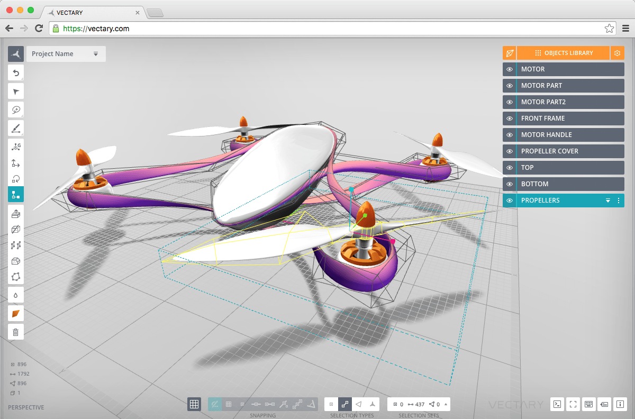This screenshot has width=635, height=419.
Task: Click the Delete trash icon
Action: tap(15, 332)
